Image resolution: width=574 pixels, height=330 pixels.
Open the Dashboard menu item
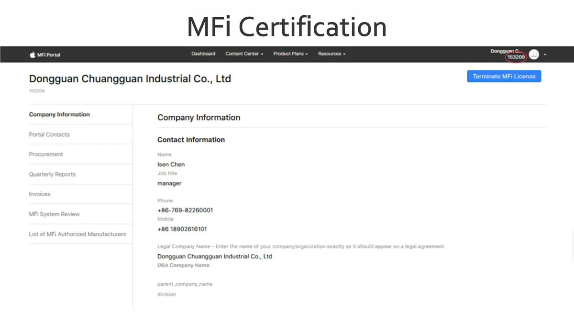(203, 54)
